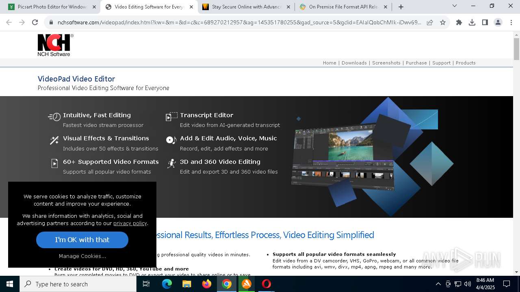Open Task View on the taskbar
The height and width of the screenshot is (292, 520).
pos(146,284)
